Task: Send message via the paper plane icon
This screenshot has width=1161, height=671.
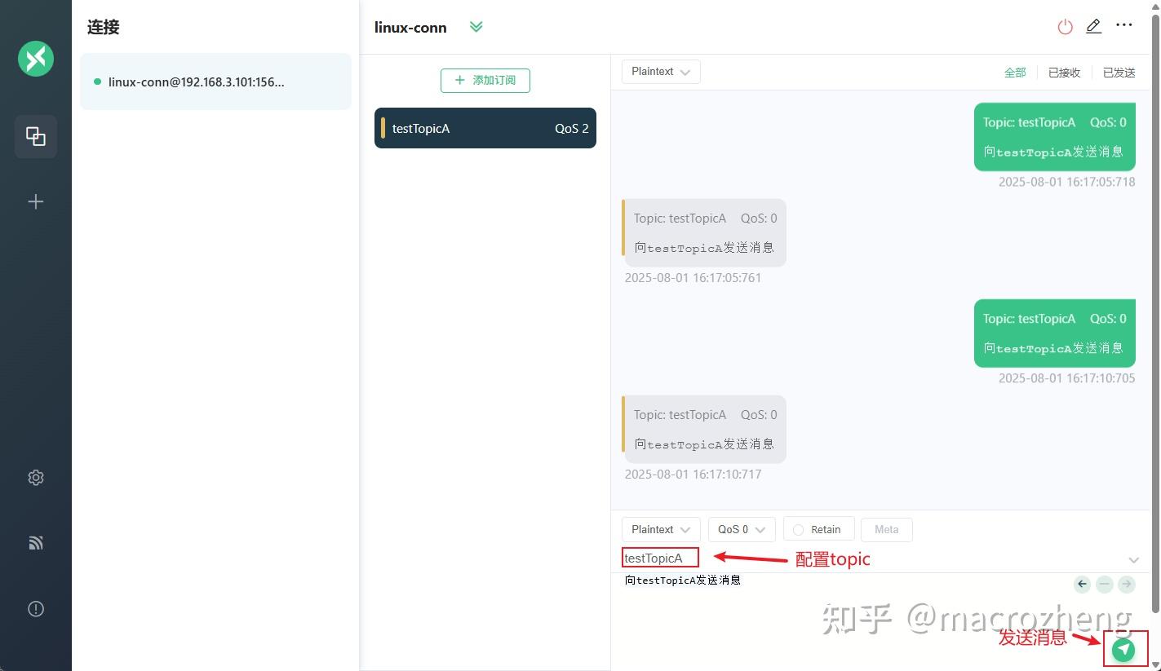Action: [1124, 649]
